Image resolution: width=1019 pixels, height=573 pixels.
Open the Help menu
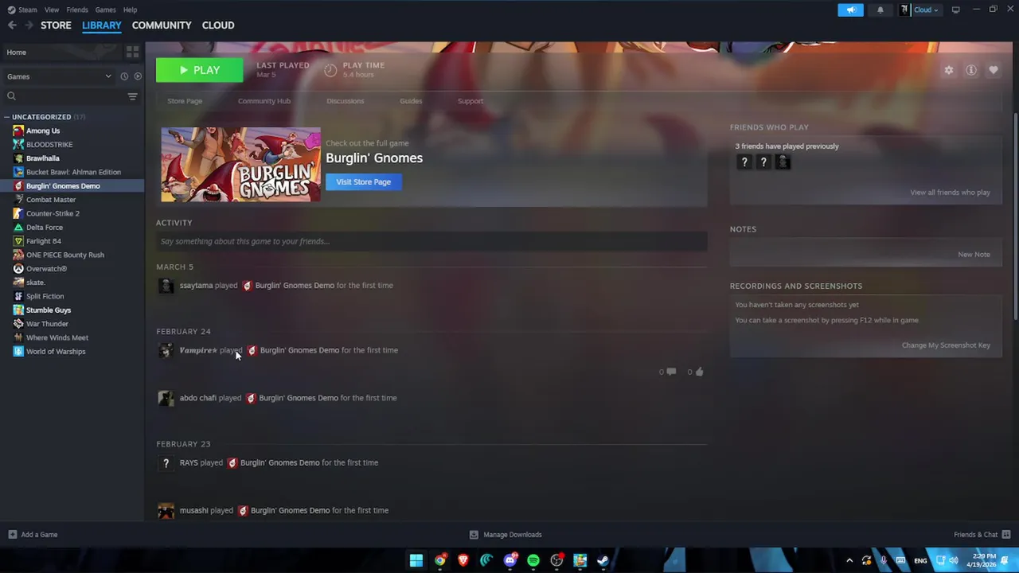130,10
